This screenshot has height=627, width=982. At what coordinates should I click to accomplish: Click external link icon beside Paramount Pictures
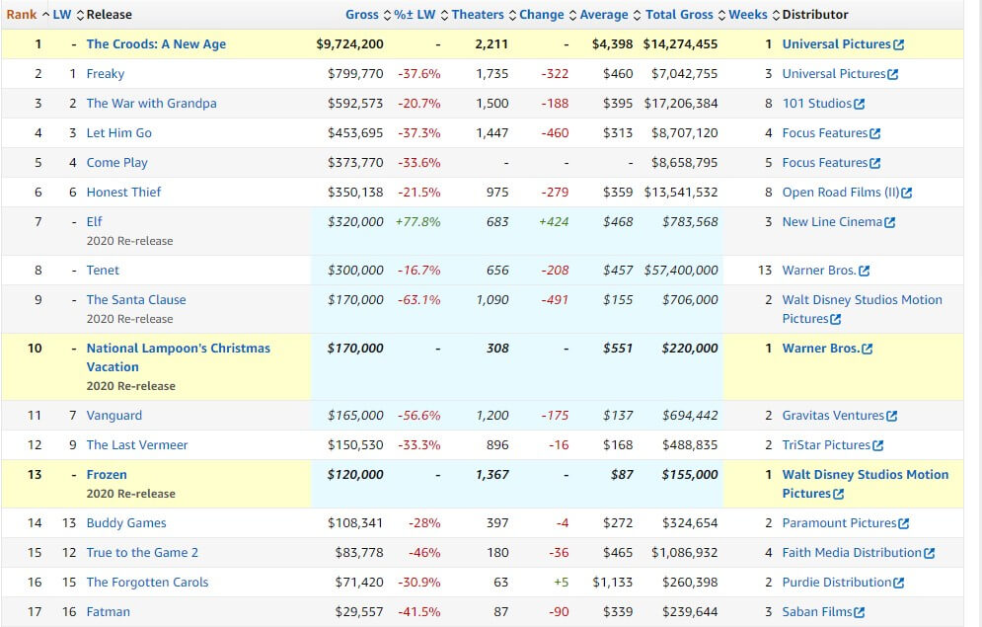(x=903, y=523)
